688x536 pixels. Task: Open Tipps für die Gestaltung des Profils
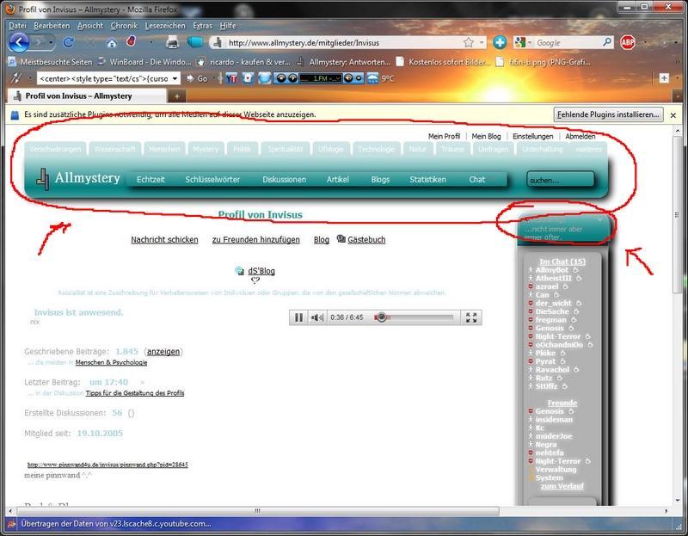click(135, 393)
